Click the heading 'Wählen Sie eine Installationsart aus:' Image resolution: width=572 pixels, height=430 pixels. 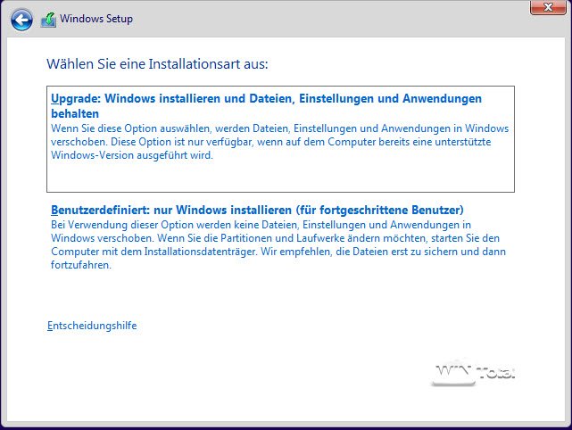(x=157, y=64)
